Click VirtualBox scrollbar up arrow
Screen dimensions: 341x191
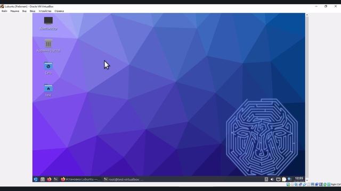pyautogui.click(x=307, y=15)
